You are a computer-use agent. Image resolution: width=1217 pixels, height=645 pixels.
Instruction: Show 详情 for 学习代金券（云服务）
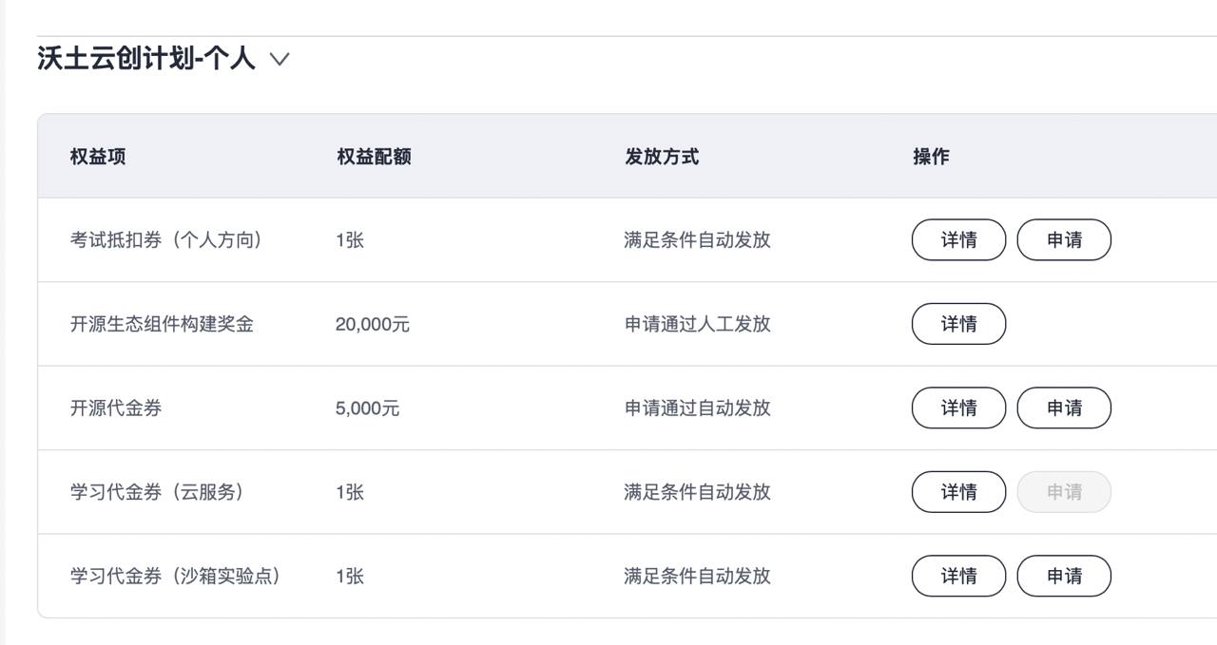pyautogui.click(x=958, y=492)
